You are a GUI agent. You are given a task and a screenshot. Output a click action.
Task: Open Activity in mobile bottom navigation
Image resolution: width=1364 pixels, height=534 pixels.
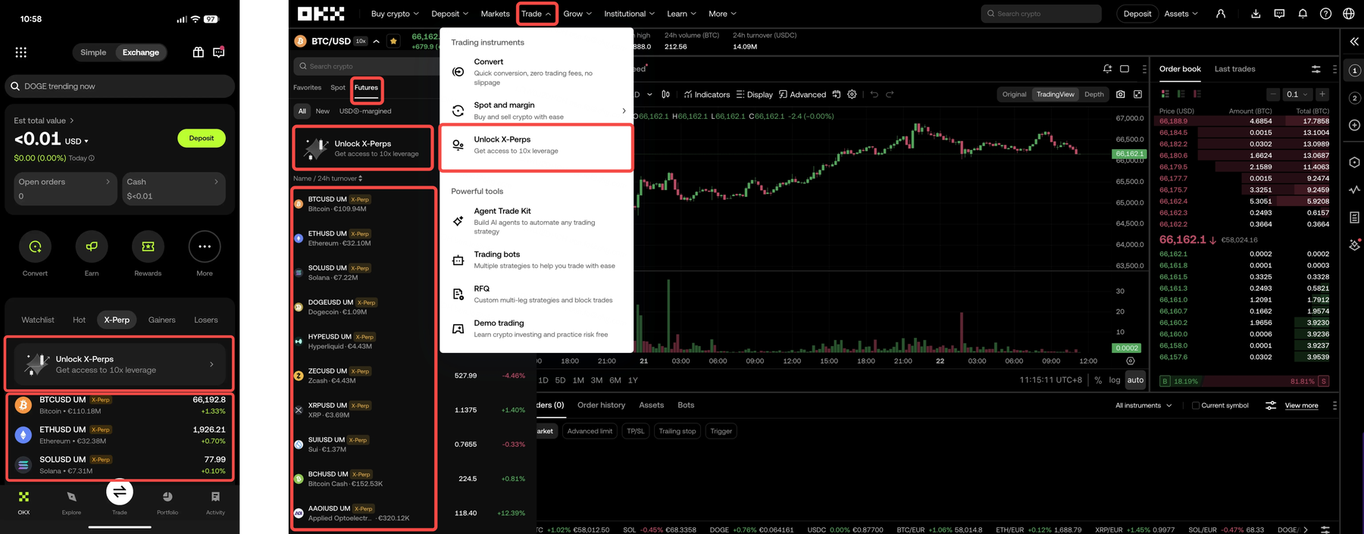tap(215, 502)
